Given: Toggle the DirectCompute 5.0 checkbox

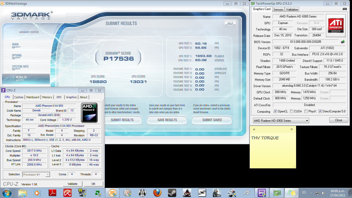Looking at the screenshot, I should (320, 111).
